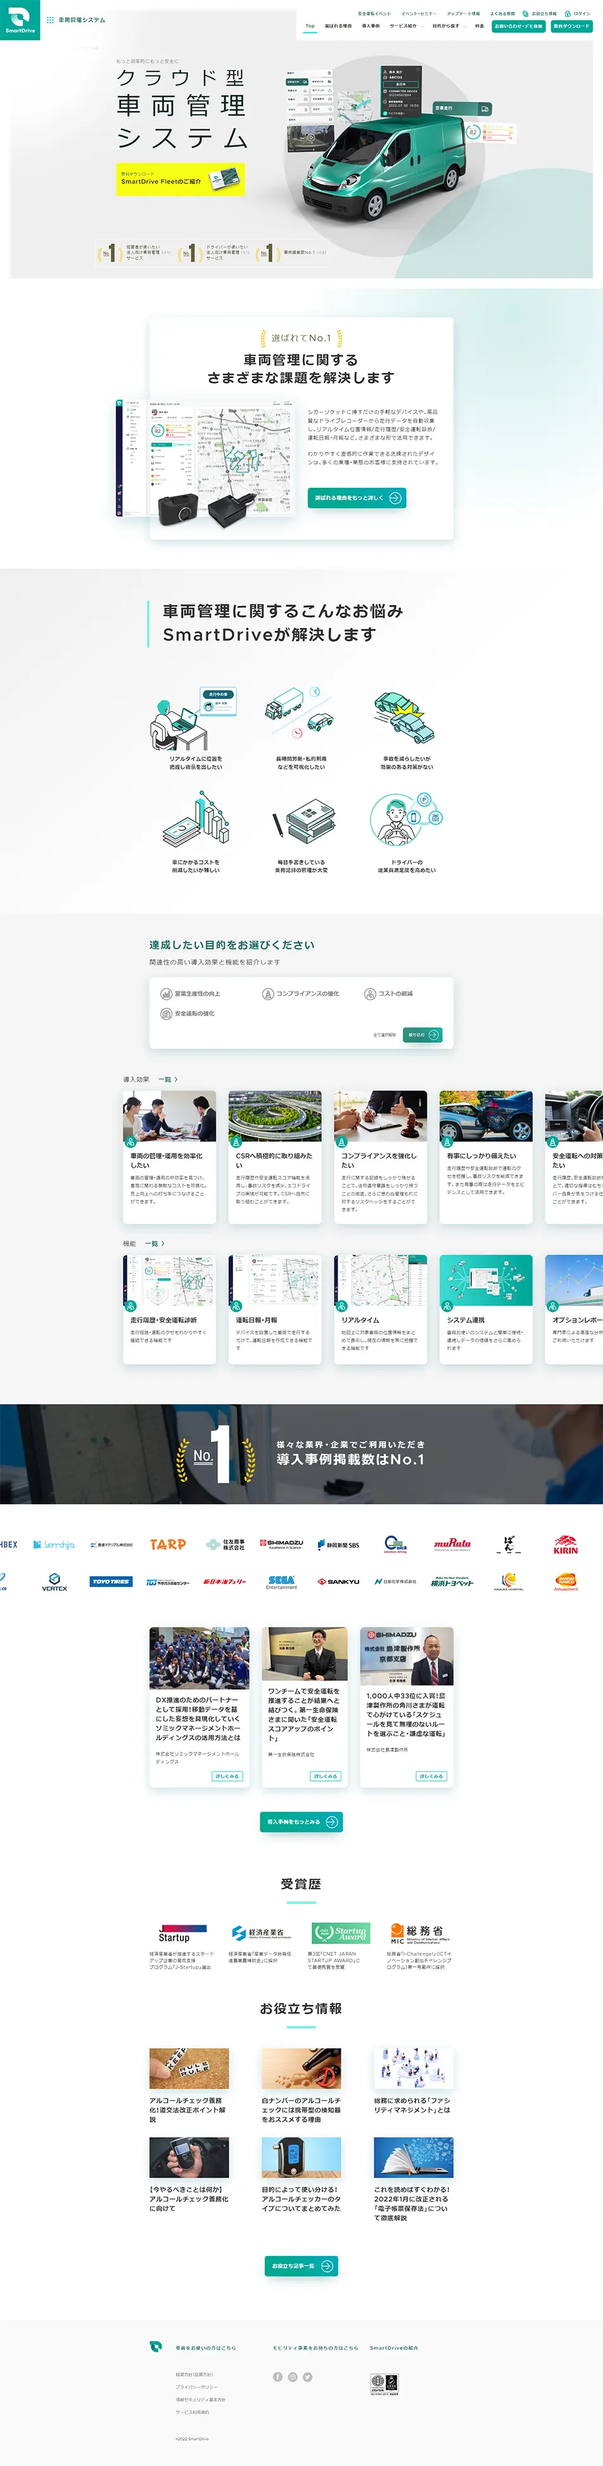Open the システム連携 feature card
The image size is (603, 2466).
point(485,1308)
